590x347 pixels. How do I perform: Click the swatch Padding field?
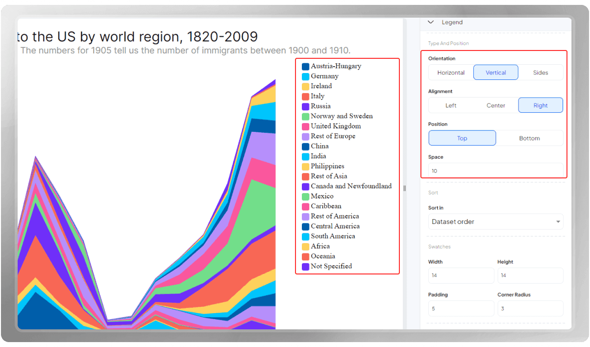461,308
